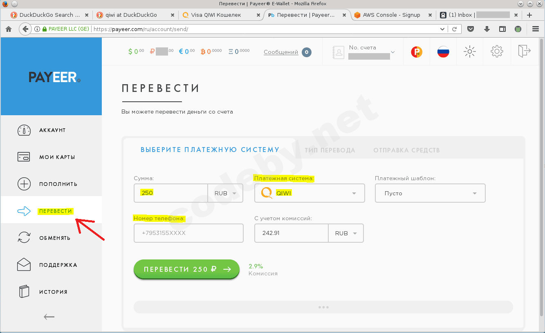
Task: Click the messages count badge
Action: click(307, 52)
